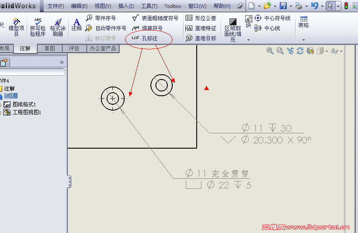Viewport: 358px width, 233px height.
Task: Open the Window (窗口) menu
Action: (x=197, y=6)
